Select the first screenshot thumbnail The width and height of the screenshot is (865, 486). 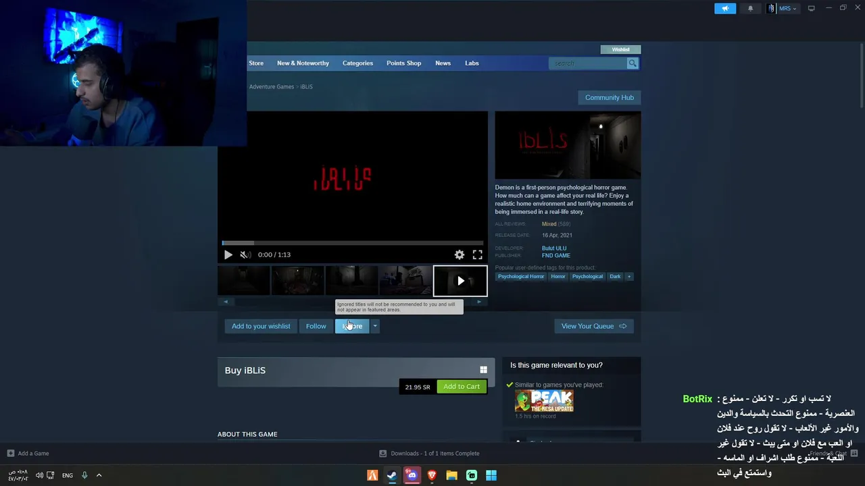tap(244, 281)
